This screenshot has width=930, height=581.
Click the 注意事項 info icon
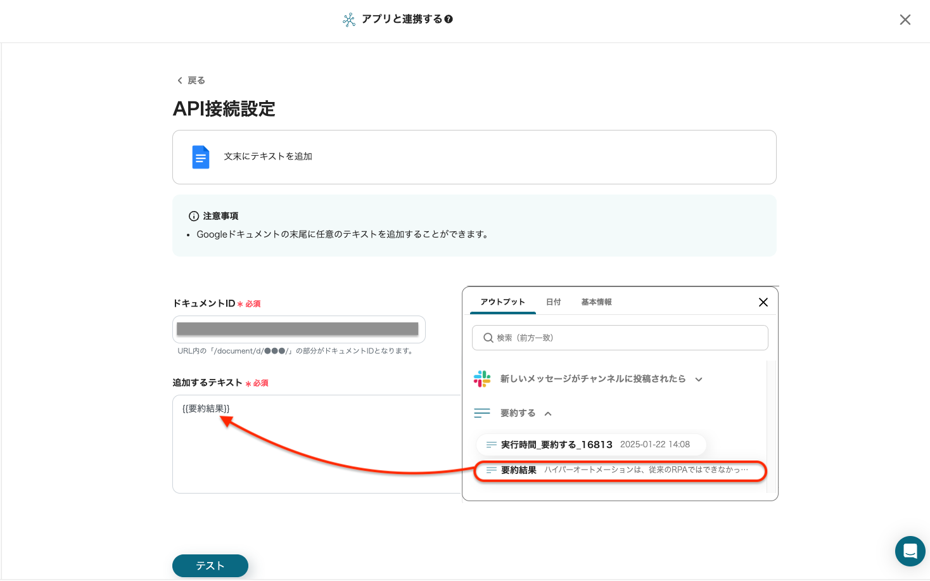194,216
